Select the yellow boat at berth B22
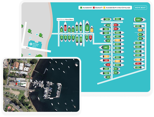The height and width of the screenshot is (117, 154). [x=118, y=61]
